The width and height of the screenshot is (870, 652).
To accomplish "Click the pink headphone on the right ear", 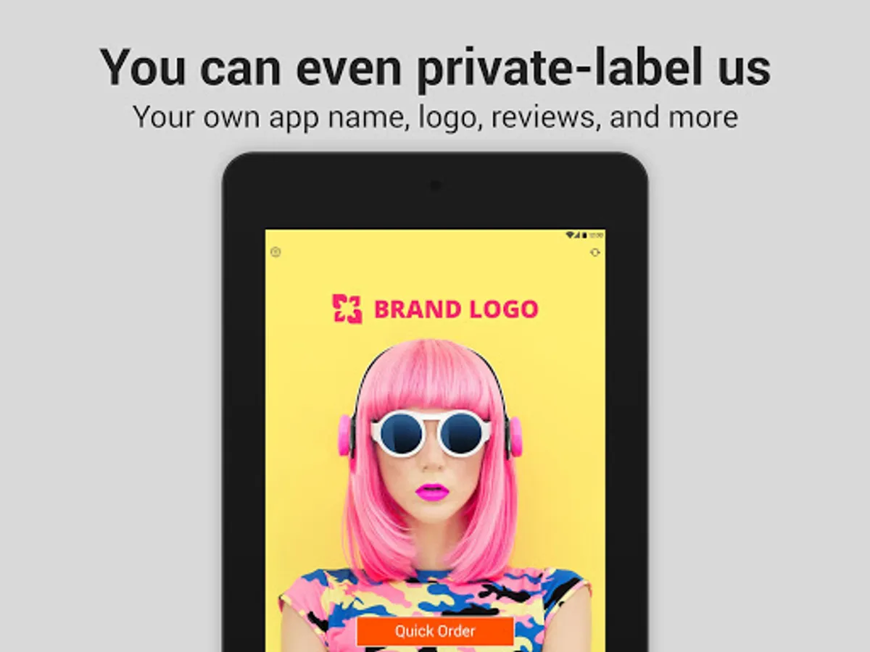I will tap(515, 436).
